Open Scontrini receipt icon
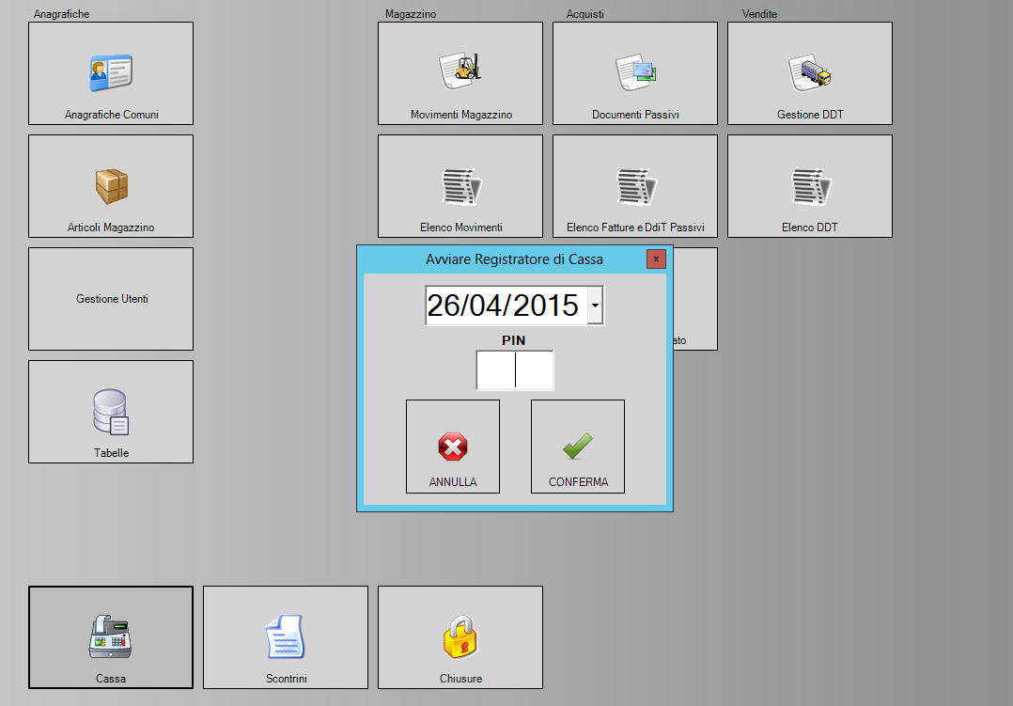Image resolution: width=1013 pixels, height=706 pixels. [x=286, y=636]
